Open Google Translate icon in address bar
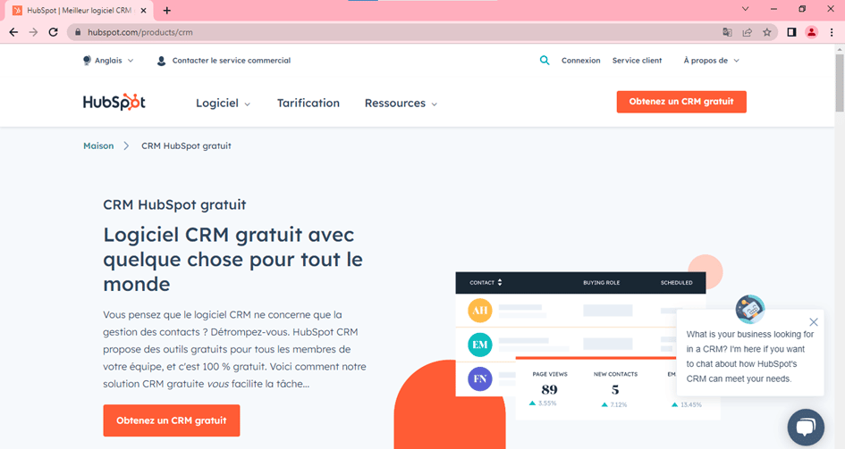 point(728,32)
